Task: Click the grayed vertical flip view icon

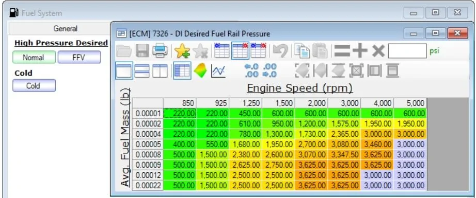Action: [339, 71]
